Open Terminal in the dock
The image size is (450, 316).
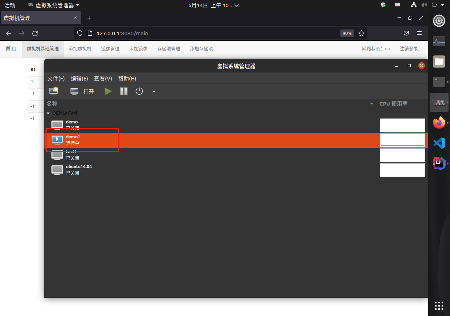[x=439, y=82]
